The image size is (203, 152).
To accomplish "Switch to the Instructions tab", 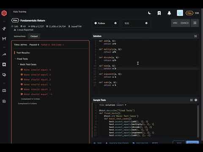I will coord(19,36).
